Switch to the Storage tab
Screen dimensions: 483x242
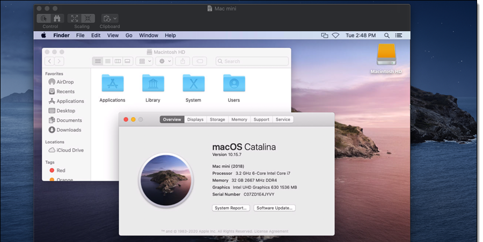[217, 120]
